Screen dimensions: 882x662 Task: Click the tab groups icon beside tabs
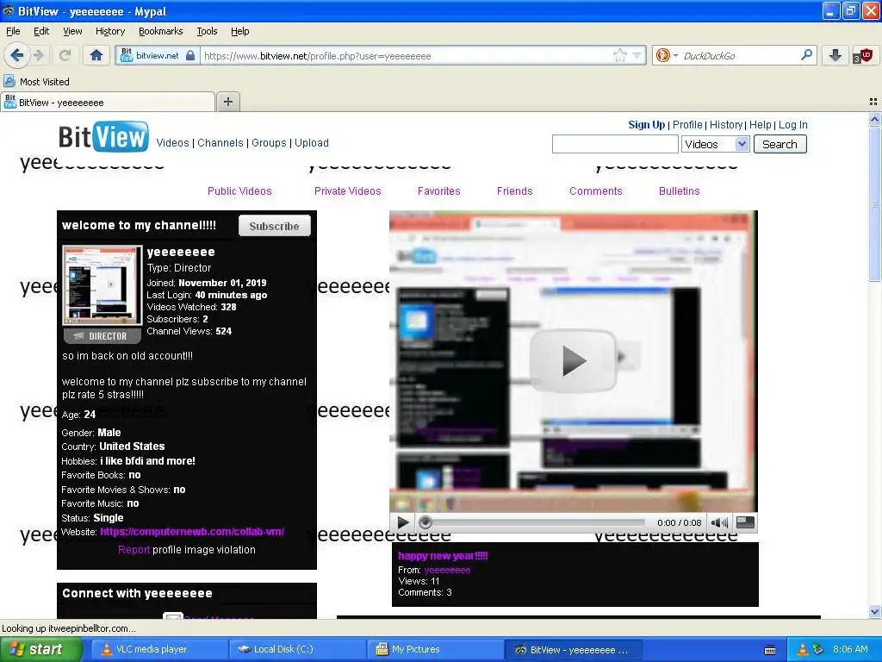[873, 102]
